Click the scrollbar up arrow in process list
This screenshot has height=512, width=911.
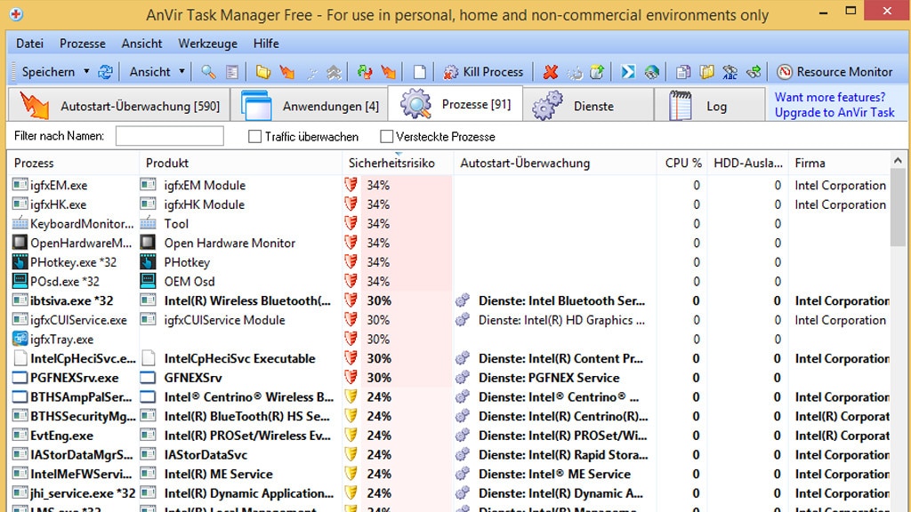(898, 160)
